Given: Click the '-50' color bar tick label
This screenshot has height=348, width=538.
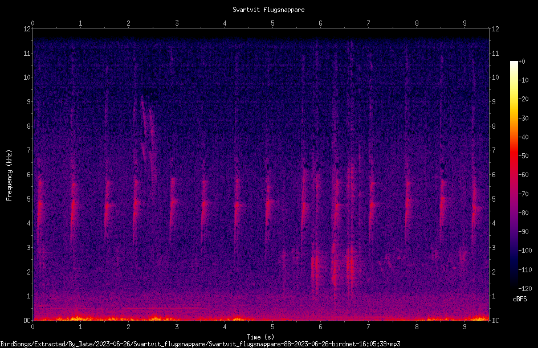Looking at the screenshot, I should (x=523, y=156).
